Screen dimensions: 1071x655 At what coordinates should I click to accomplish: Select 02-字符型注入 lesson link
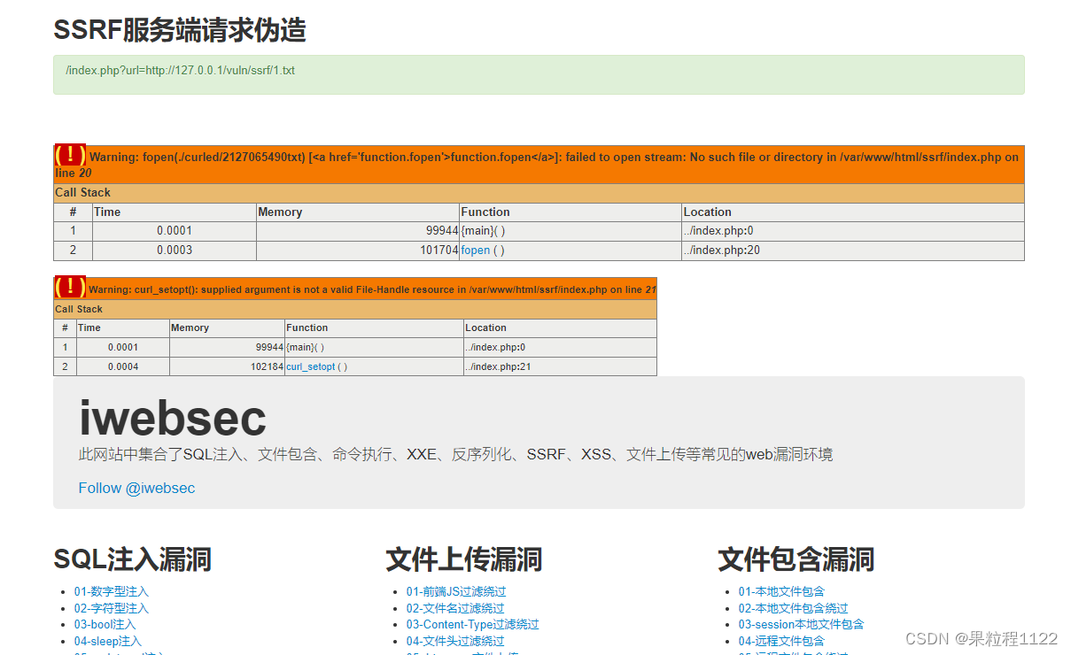pos(110,608)
